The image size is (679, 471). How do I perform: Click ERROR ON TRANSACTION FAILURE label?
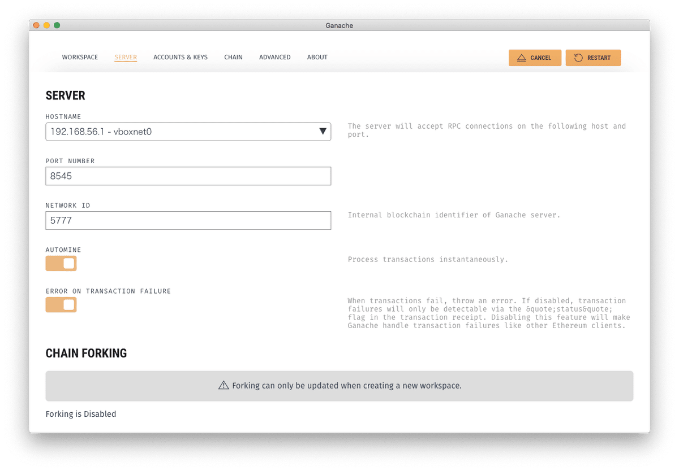tap(108, 291)
